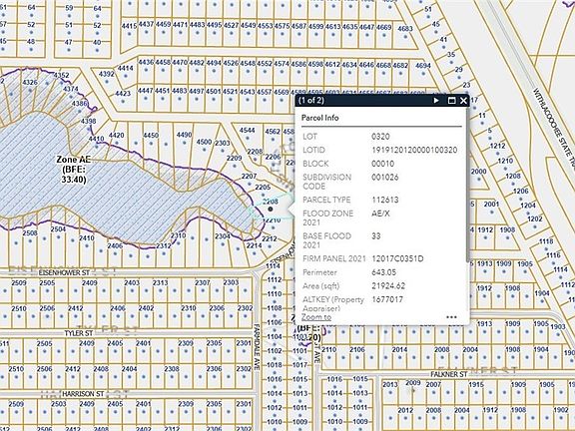Select the ALTKEY value 1677017
Screen dimensions: 575x431
tap(387, 299)
